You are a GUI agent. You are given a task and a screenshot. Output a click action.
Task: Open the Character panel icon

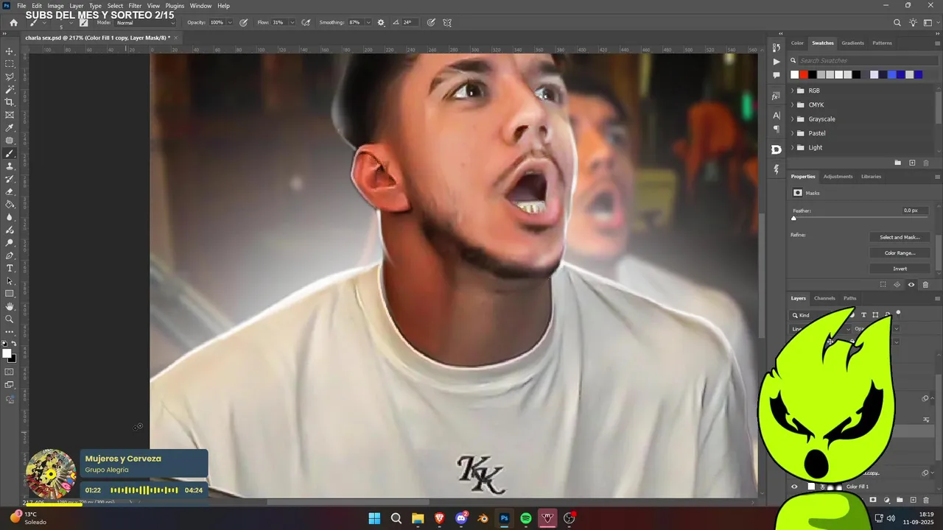coord(776,116)
